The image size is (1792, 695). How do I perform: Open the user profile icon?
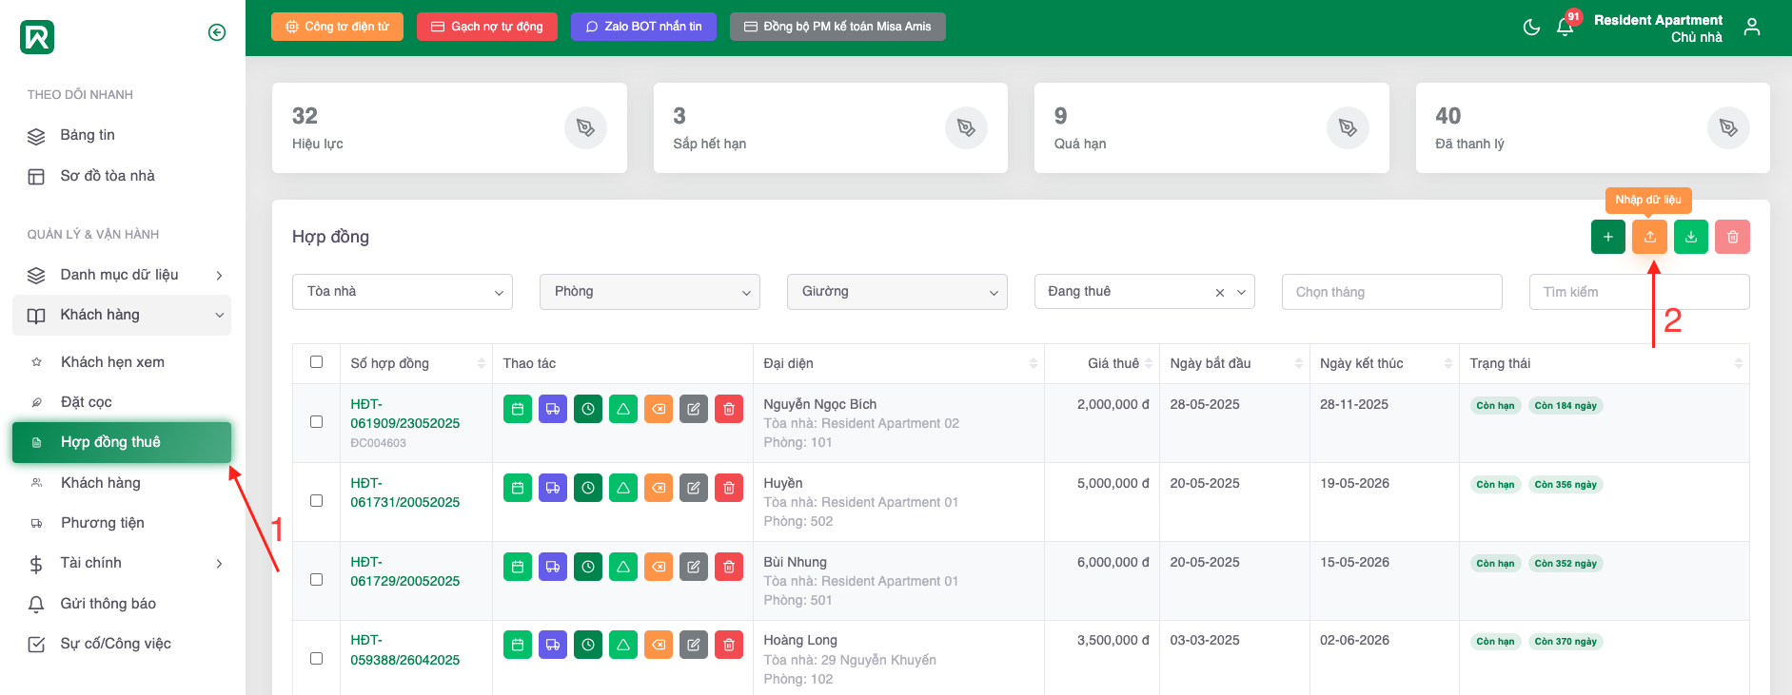click(1752, 27)
